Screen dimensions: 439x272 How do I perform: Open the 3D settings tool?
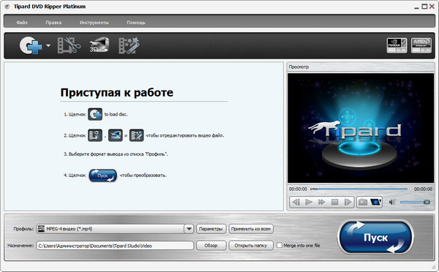click(x=99, y=45)
